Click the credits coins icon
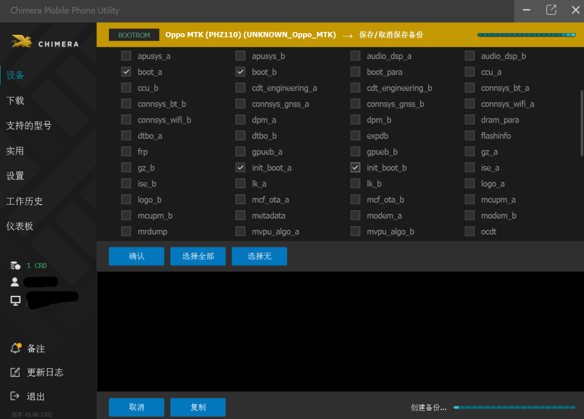Screen dimensions: 584x419 click(x=15, y=266)
